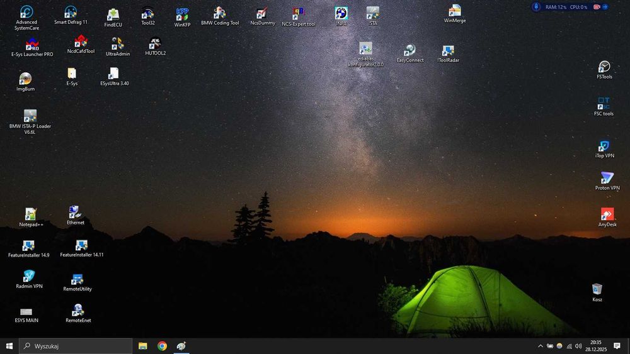
Task: Switch to the active taskbar app next to Chrome
Action: (181, 346)
